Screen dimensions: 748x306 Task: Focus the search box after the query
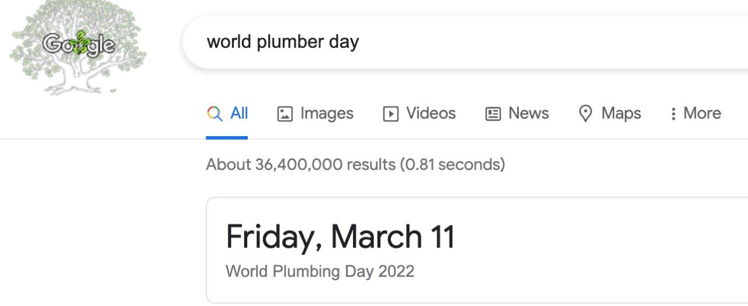click(549, 42)
